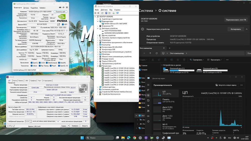Click the BIOS export arrow icon in GPU-Z
251x141 pixels.
click(x=58, y=24)
